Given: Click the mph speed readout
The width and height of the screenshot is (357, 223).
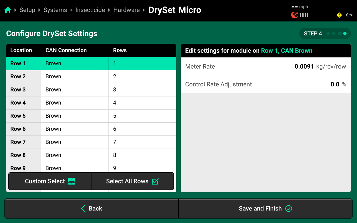Looking at the screenshot, I should click(x=300, y=7).
